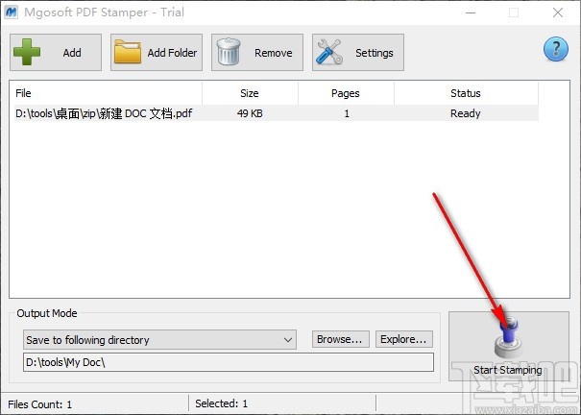Screen dimensions: 581x415
Task: Select the 新建 DOC 文档.pdf file row
Action: [x=277, y=113]
